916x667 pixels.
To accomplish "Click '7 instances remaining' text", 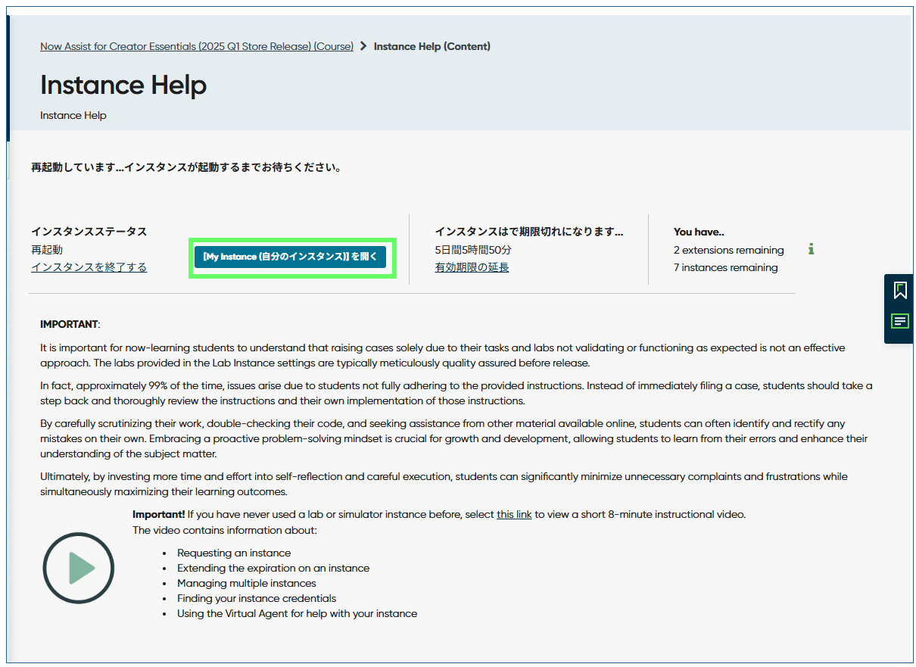I will click(725, 267).
